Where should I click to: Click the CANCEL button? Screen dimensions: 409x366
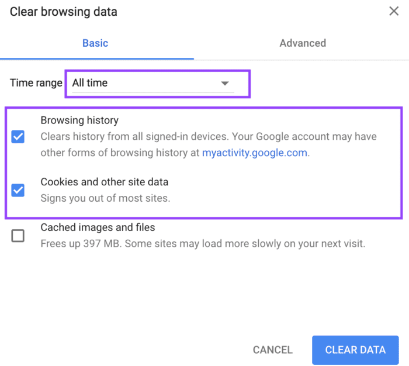click(273, 350)
